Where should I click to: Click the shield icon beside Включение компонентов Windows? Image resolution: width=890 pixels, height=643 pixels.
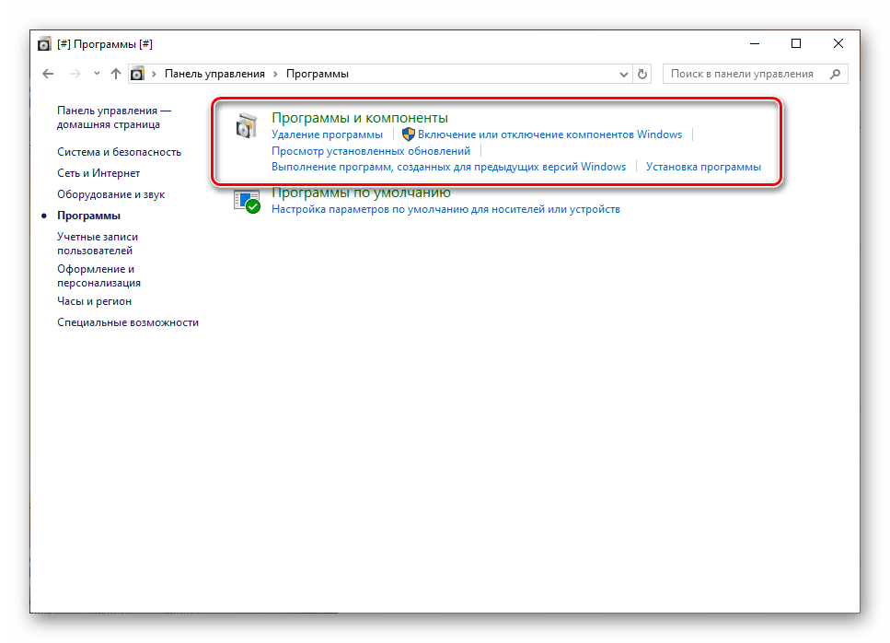pos(408,134)
